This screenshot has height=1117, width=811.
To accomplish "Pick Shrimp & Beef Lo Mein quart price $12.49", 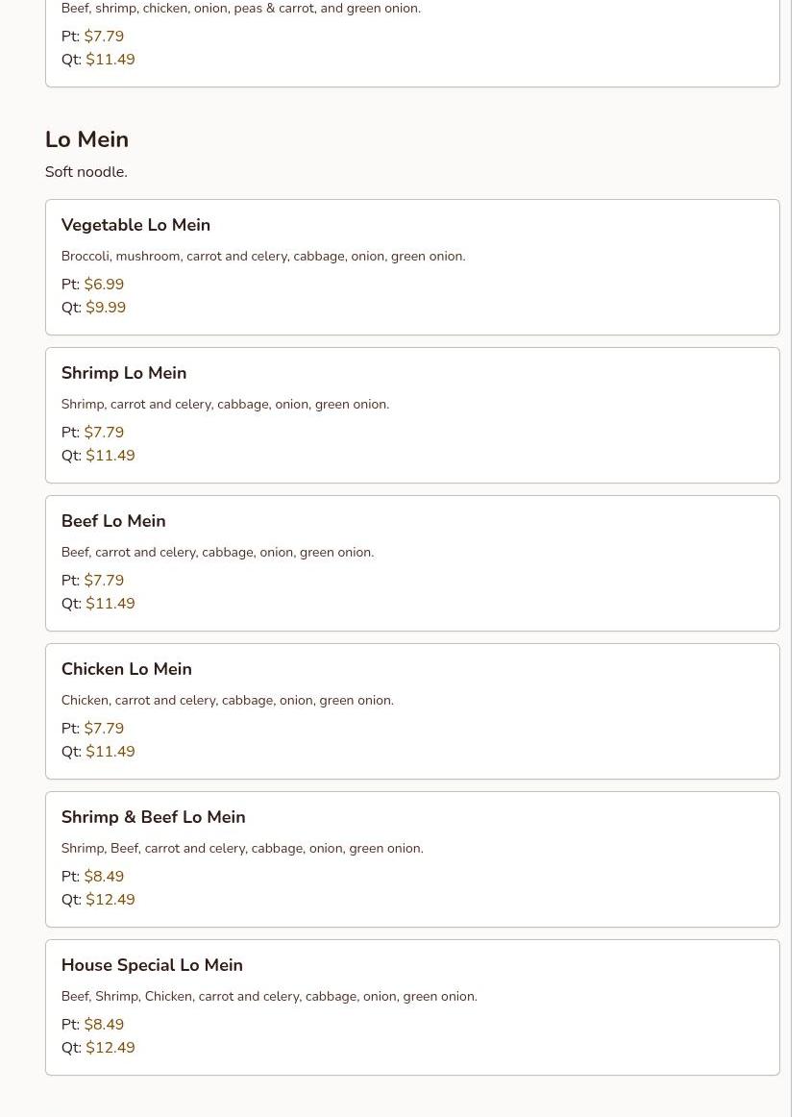I will point(111,900).
